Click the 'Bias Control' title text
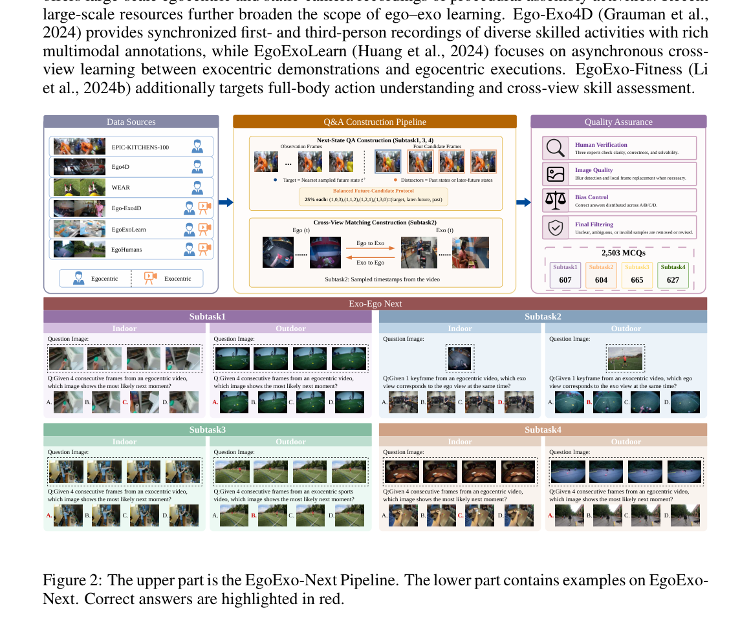751x617 pixels. point(591,197)
